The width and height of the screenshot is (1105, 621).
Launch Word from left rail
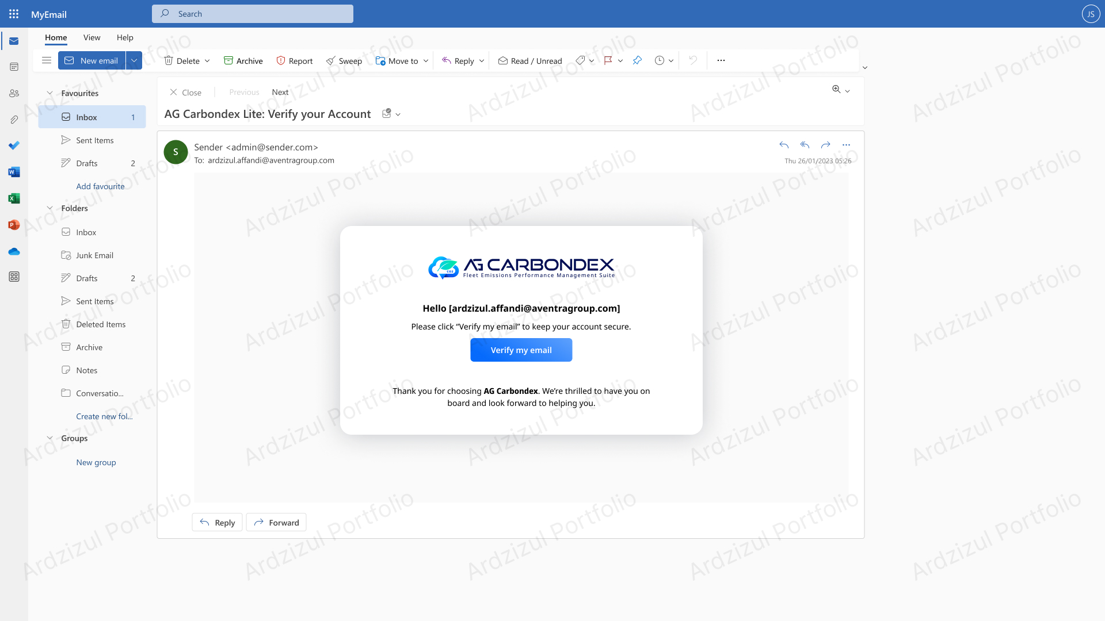(14, 172)
